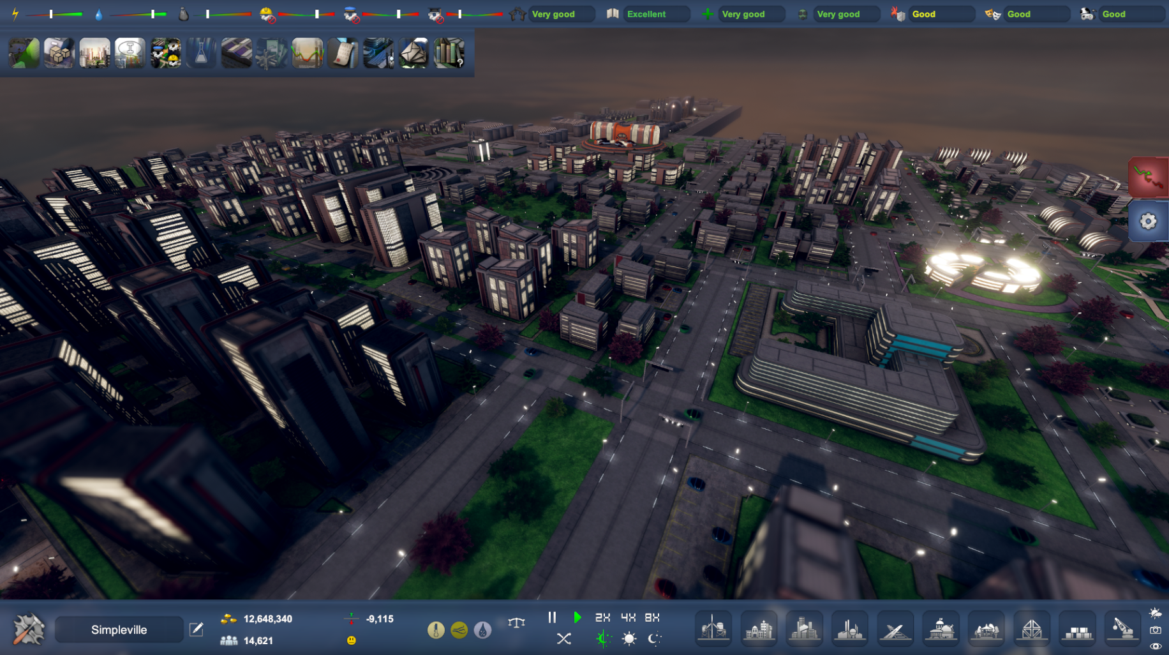Select the stacked blocks build category

[x=1077, y=628]
